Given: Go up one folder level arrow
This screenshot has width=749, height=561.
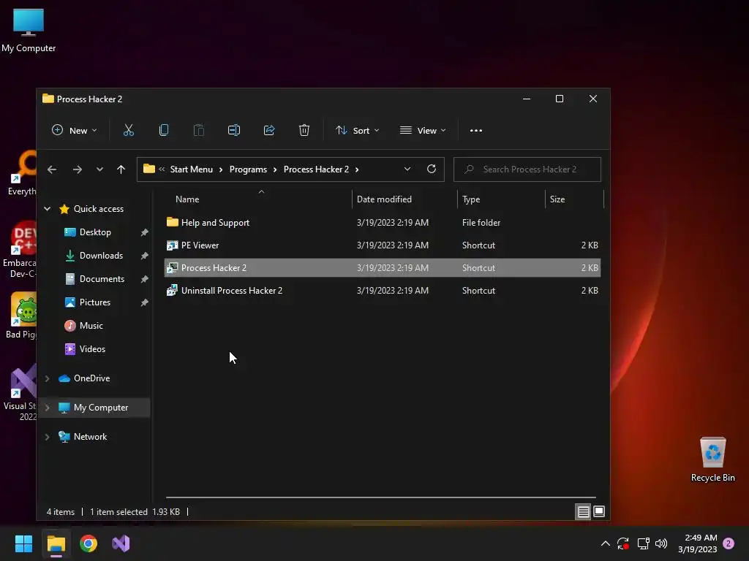Looking at the screenshot, I should click(121, 169).
